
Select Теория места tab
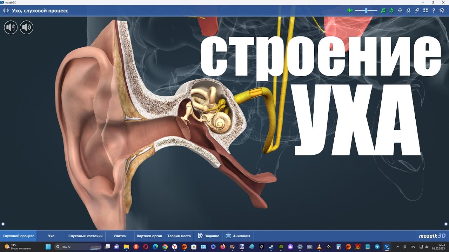click(179, 236)
